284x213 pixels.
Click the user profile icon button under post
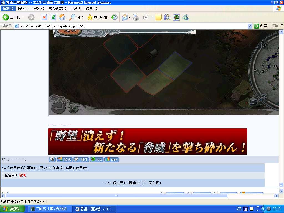52,159
